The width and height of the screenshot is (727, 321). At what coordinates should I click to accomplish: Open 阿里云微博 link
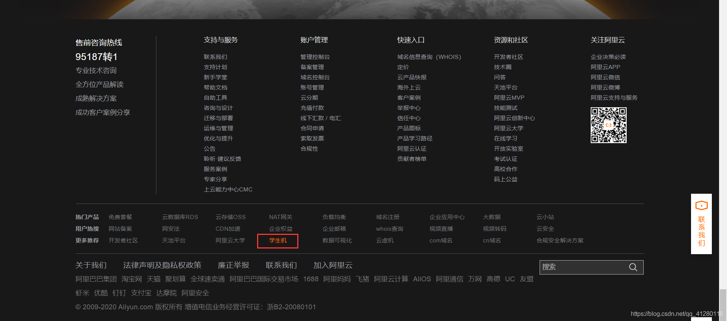tap(605, 88)
